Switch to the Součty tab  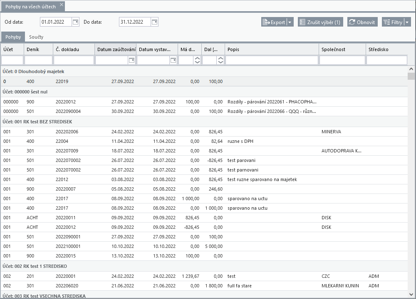point(36,37)
